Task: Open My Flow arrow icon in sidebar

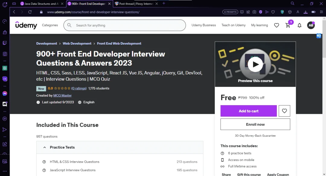Action: pos(5,130)
